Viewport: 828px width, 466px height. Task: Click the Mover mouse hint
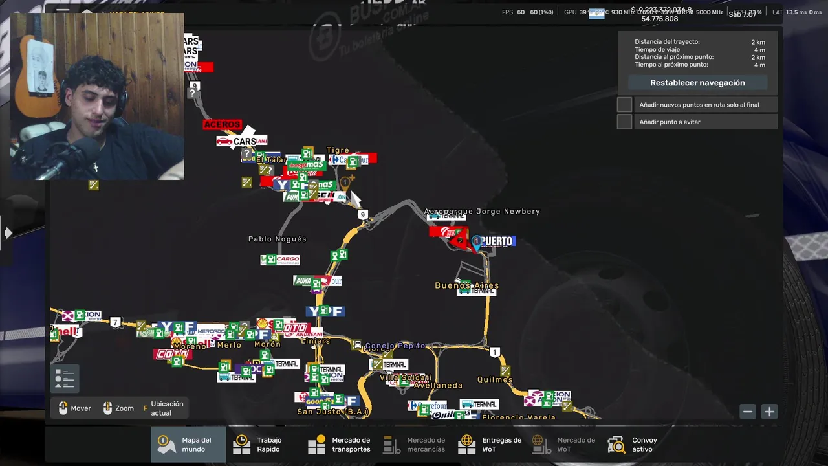pyautogui.click(x=74, y=408)
